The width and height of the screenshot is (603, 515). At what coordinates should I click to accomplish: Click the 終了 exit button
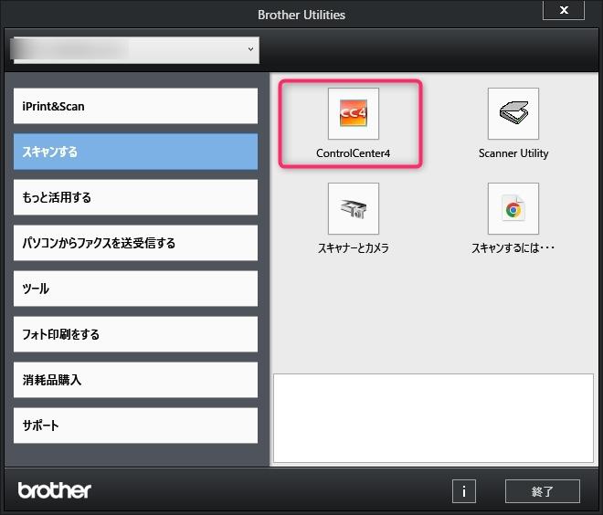[542, 490]
